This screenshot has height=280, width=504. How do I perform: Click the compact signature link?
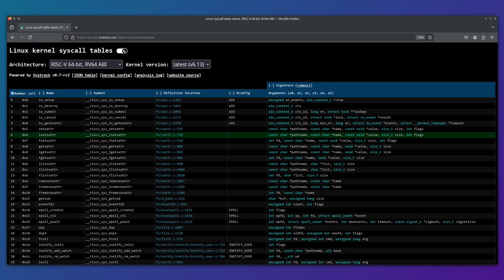pos(304,85)
